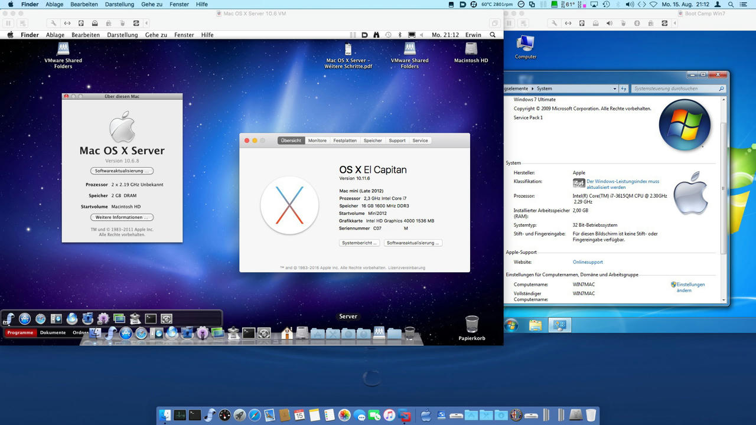Open the Mac OS X Server PDF on the desktop
The width and height of the screenshot is (756, 425).
point(348,56)
